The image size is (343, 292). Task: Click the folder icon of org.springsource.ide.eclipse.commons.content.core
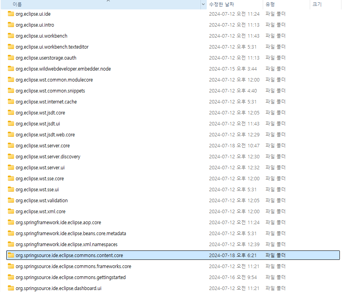(x=11, y=255)
